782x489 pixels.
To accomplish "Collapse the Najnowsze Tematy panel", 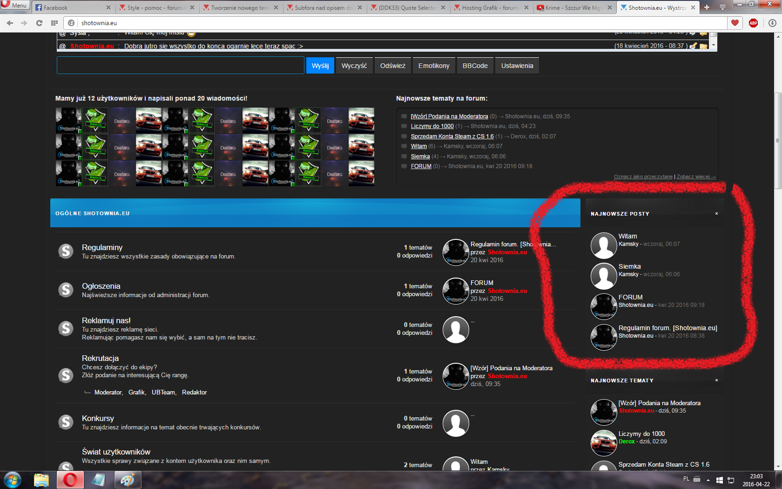I will pos(716,380).
